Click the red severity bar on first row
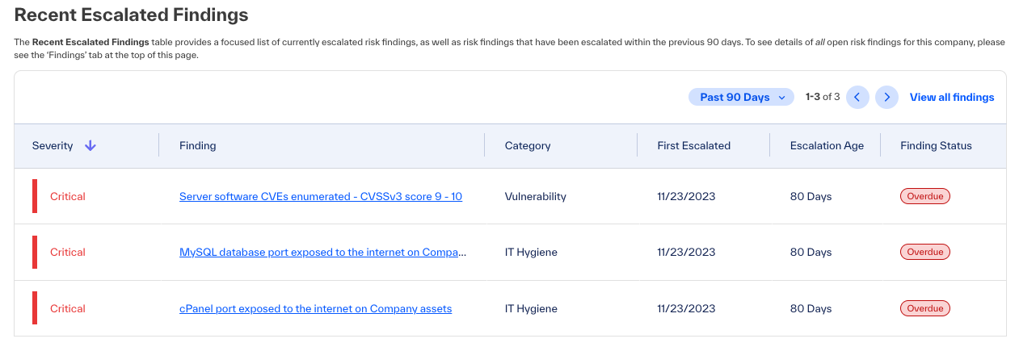The width and height of the screenshot is (1019, 347). 35,196
